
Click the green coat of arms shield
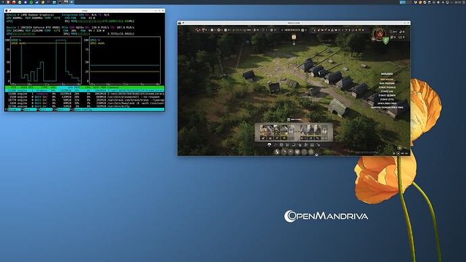pos(386,41)
